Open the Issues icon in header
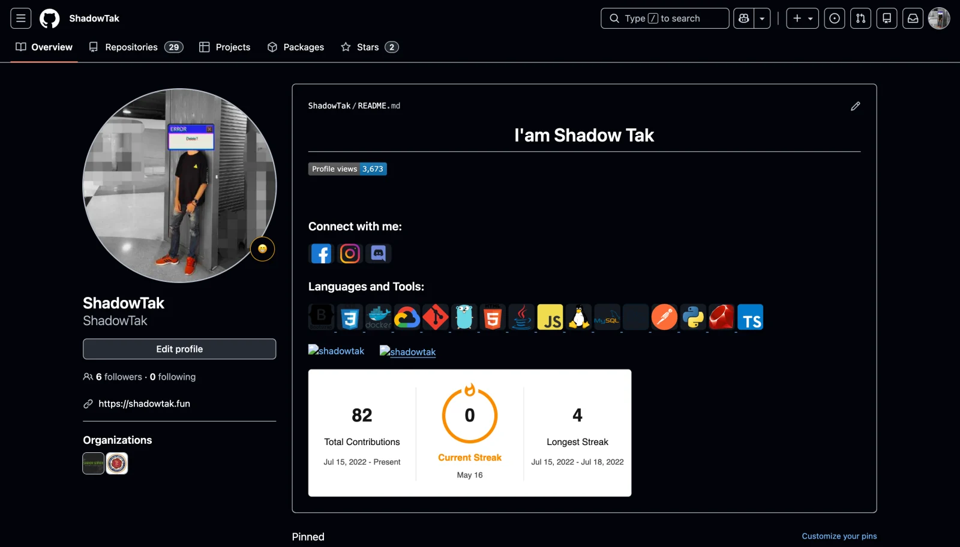Viewport: 960px width, 547px height. click(835, 19)
